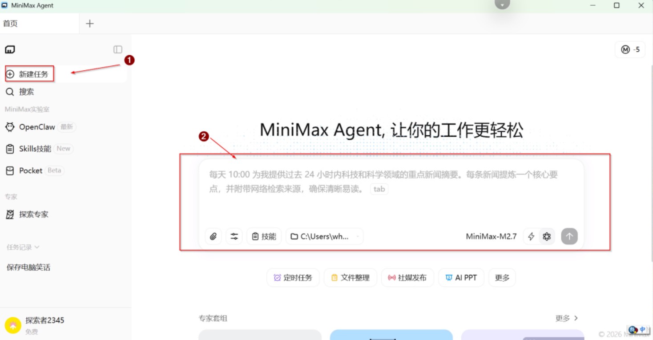Image resolution: width=653 pixels, height=340 pixels.
Task: Open the sliders settings icon in input bar
Action: [x=234, y=237]
